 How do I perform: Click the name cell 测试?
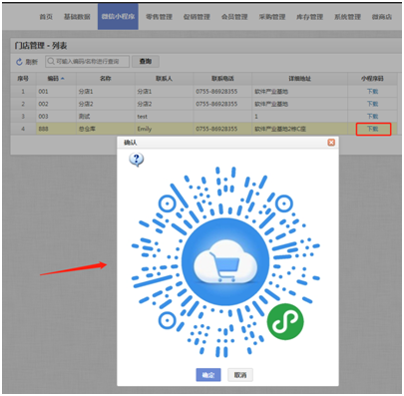(106, 116)
